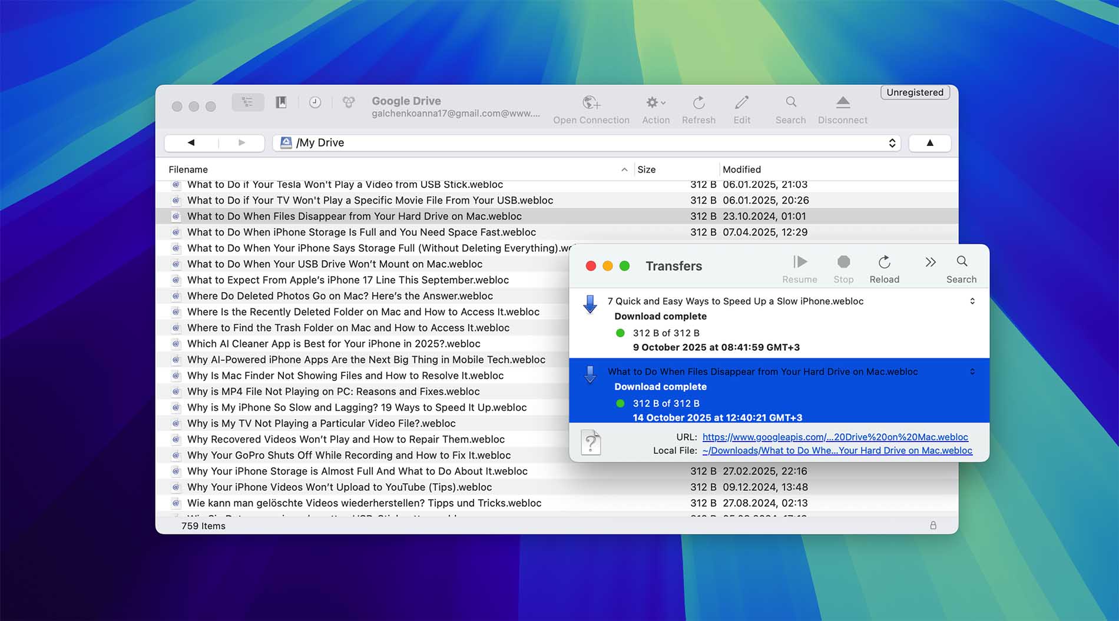This screenshot has height=621, width=1119.
Task: Sort files by the Filename column header
Action: 188,170
